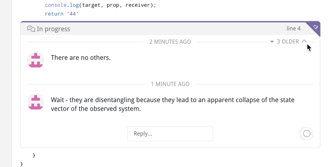The image size is (333, 167).
Task: Jump to the line 4 link
Action: click(293, 29)
